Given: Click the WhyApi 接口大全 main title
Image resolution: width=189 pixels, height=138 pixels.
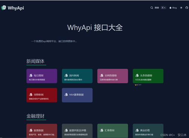Looking at the screenshot, I should tap(95, 28).
